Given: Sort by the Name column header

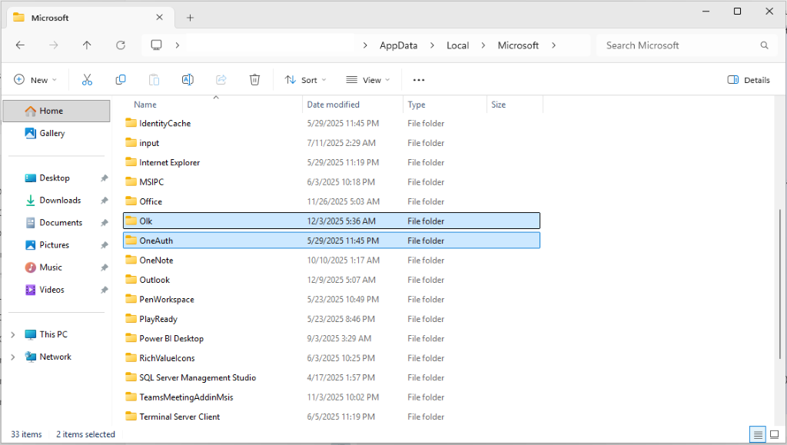Looking at the screenshot, I should click(x=145, y=105).
